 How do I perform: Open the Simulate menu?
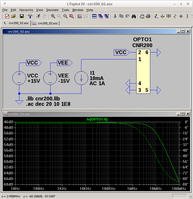pos(52,10)
